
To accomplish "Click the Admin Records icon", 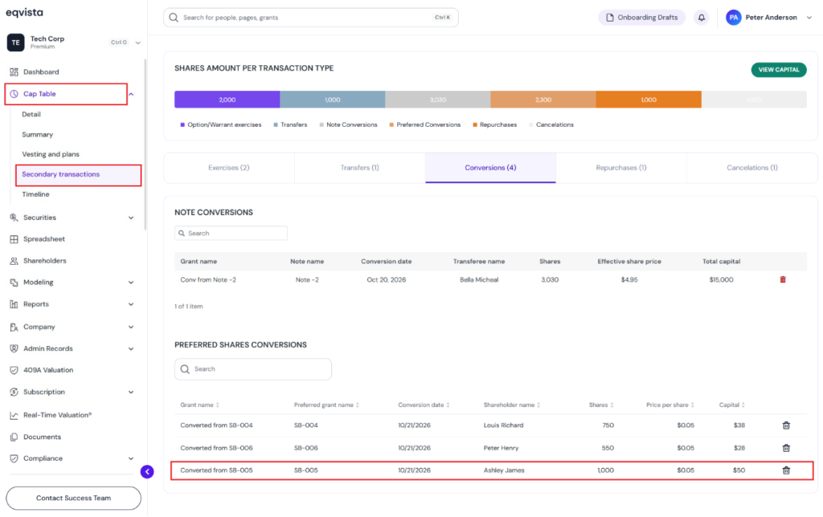I will click(x=14, y=348).
